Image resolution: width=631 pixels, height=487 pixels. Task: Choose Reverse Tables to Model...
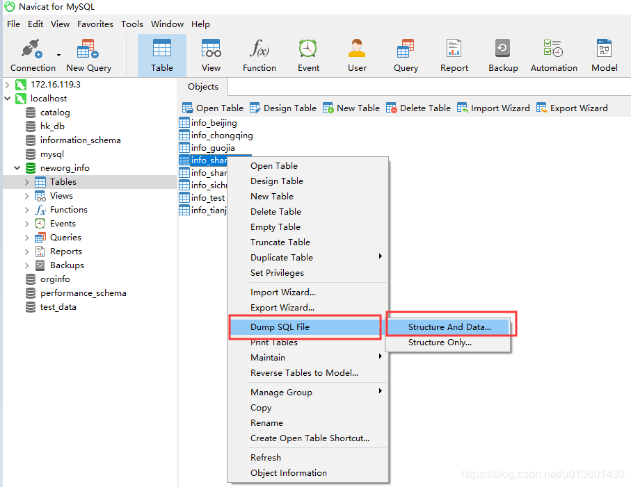tap(308, 372)
